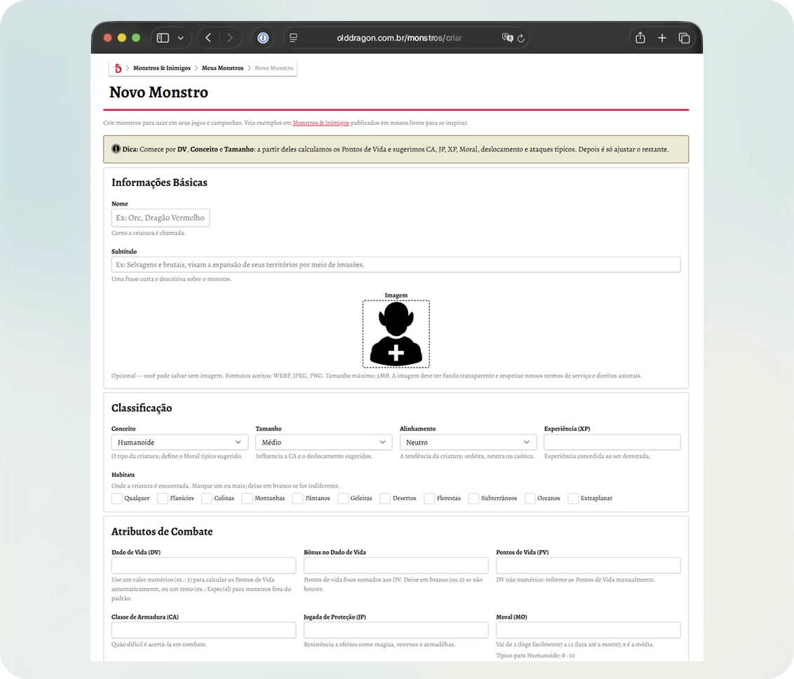Open the Share icon in Safari toolbar

640,38
